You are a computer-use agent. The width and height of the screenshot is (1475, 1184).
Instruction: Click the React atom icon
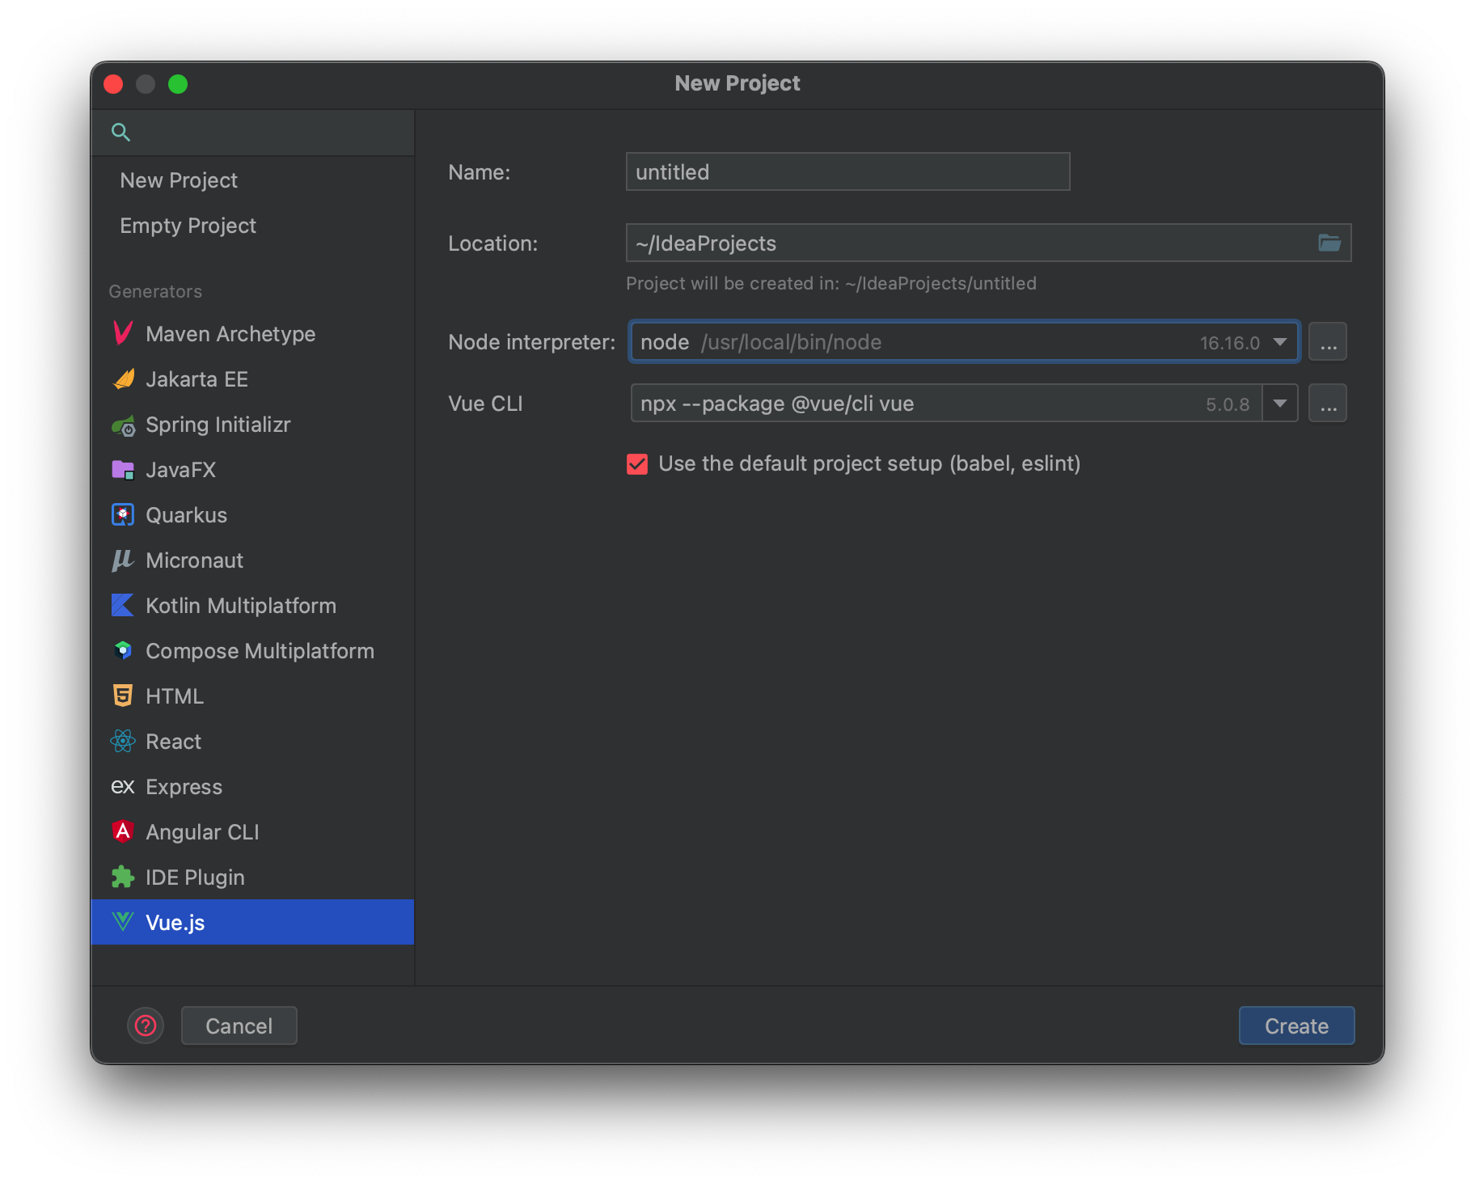[123, 742]
